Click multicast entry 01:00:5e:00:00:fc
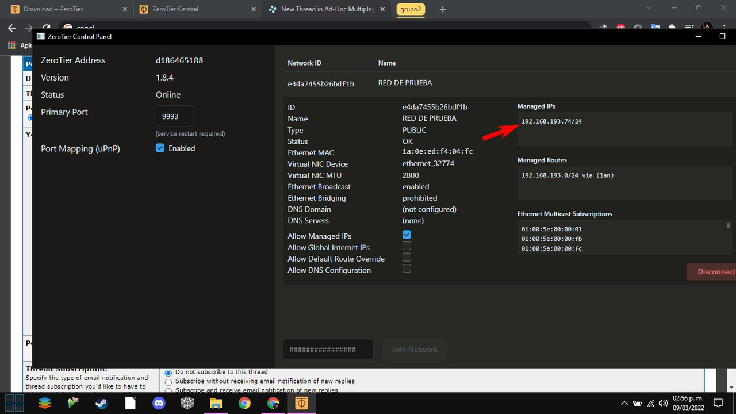Viewport: 736px width, 414px height. (x=551, y=248)
